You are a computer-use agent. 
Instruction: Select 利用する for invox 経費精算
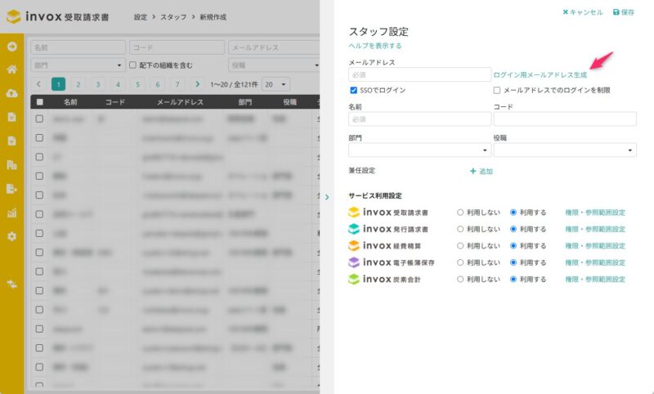[x=513, y=245]
